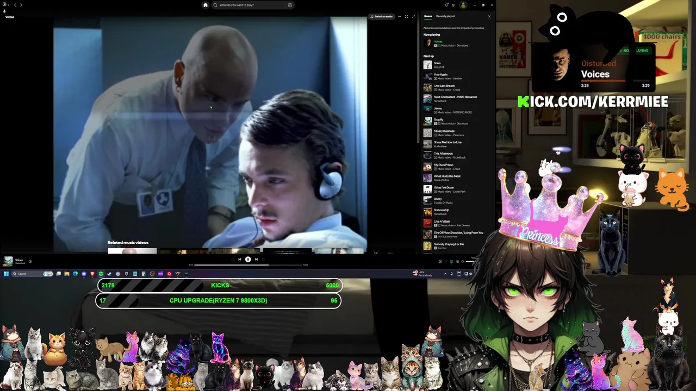The width and height of the screenshot is (696, 391).
Task: Click the Windows taskbar Search box
Action: click(33, 274)
